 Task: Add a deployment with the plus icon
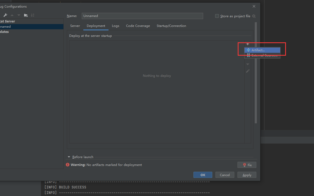248,44
